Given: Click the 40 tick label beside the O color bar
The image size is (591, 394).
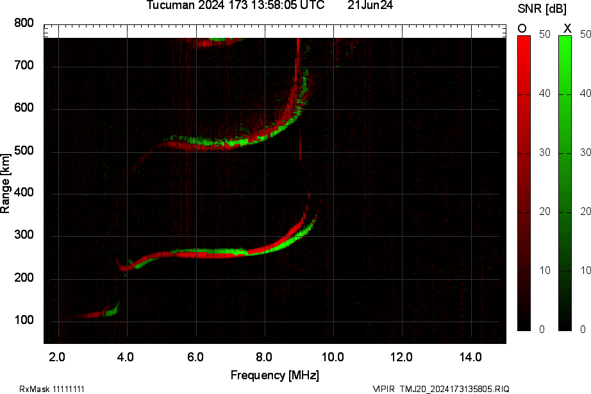Looking at the screenshot, I should (545, 93).
